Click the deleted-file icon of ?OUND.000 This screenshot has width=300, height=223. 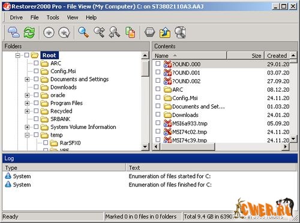167,64
